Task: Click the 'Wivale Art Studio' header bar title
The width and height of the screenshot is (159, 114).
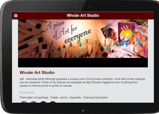Action: [x=83, y=16]
